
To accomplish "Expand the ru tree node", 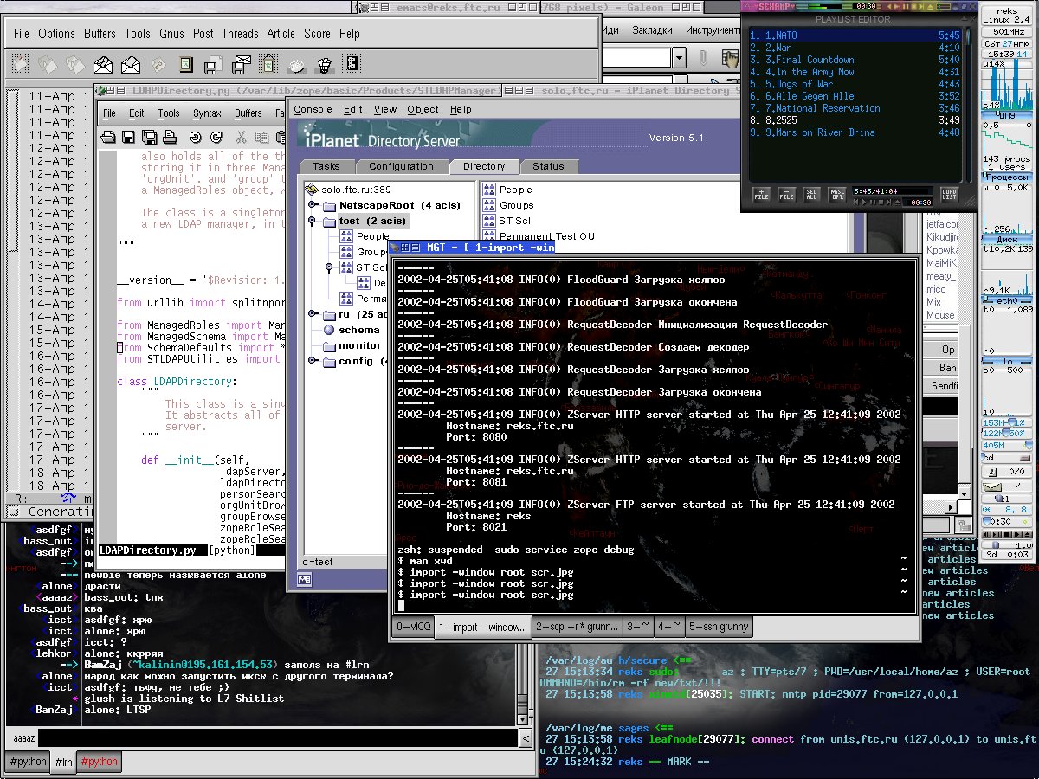I will pyautogui.click(x=313, y=314).
